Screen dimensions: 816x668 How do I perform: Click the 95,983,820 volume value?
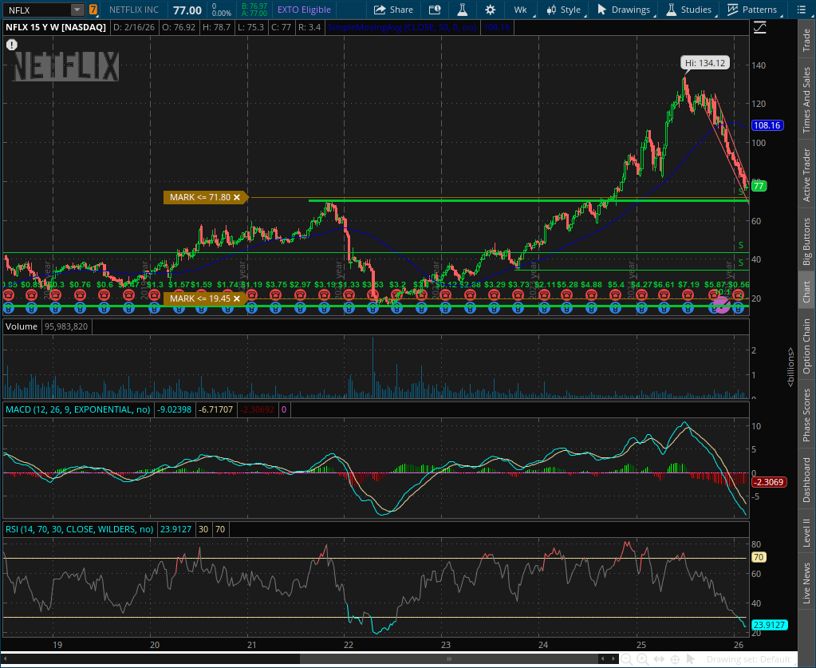(x=66, y=326)
